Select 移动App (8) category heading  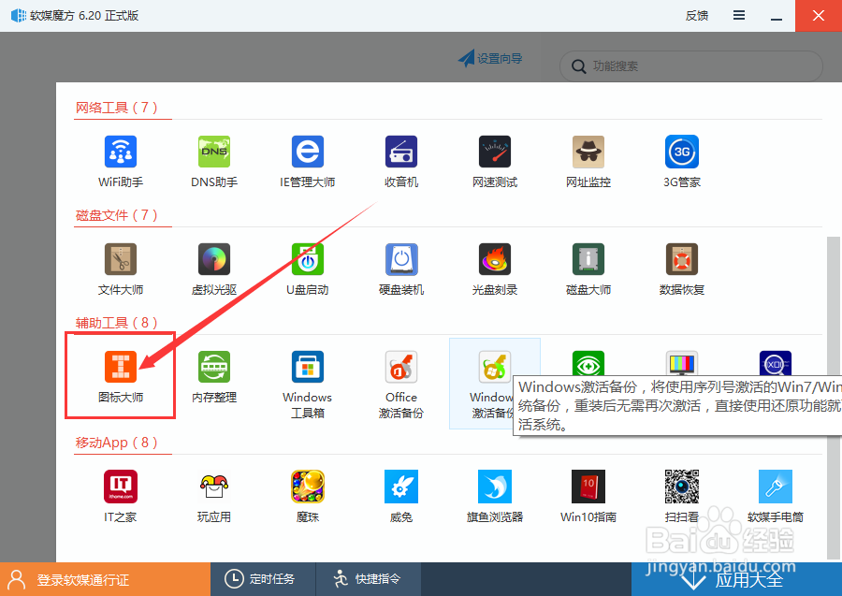click(x=117, y=443)
